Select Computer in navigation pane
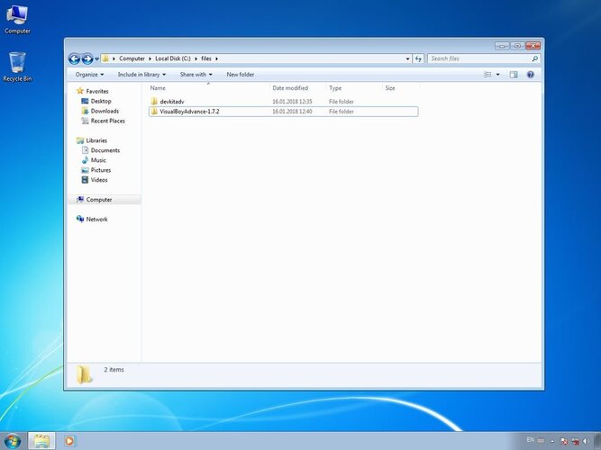The image size is (601, 450). coord(99,200)
